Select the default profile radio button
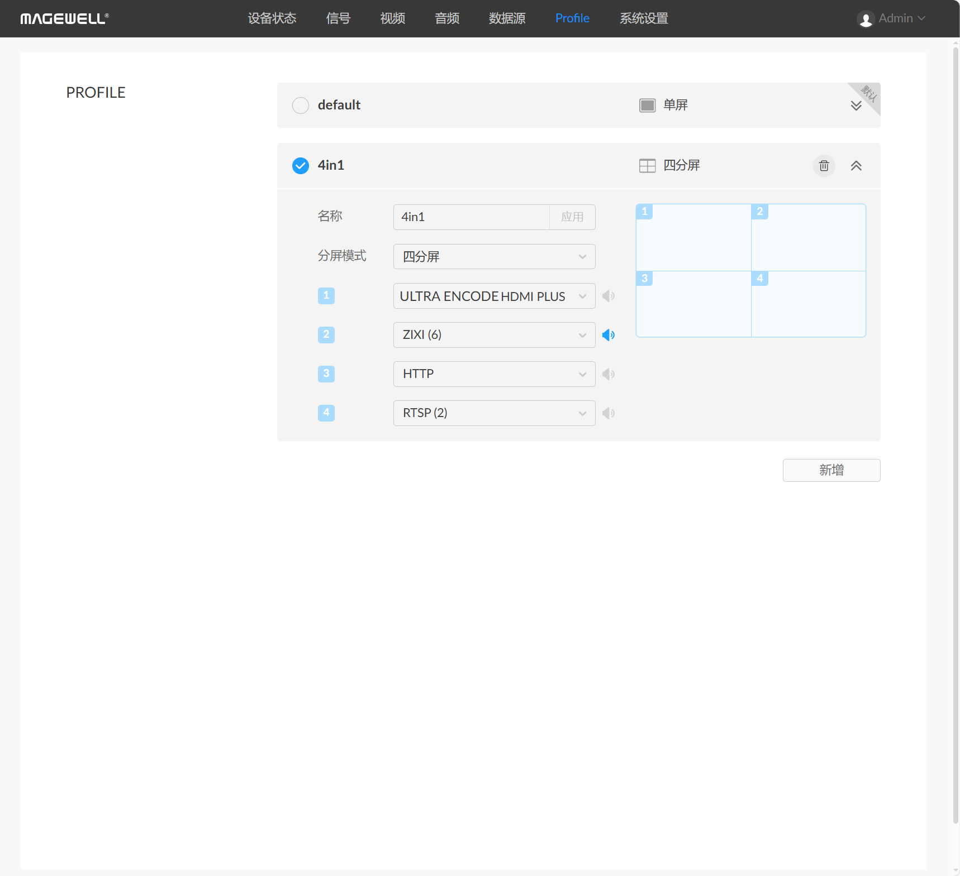This screenshot has height=876, width=960. click(x=301, y=106)
